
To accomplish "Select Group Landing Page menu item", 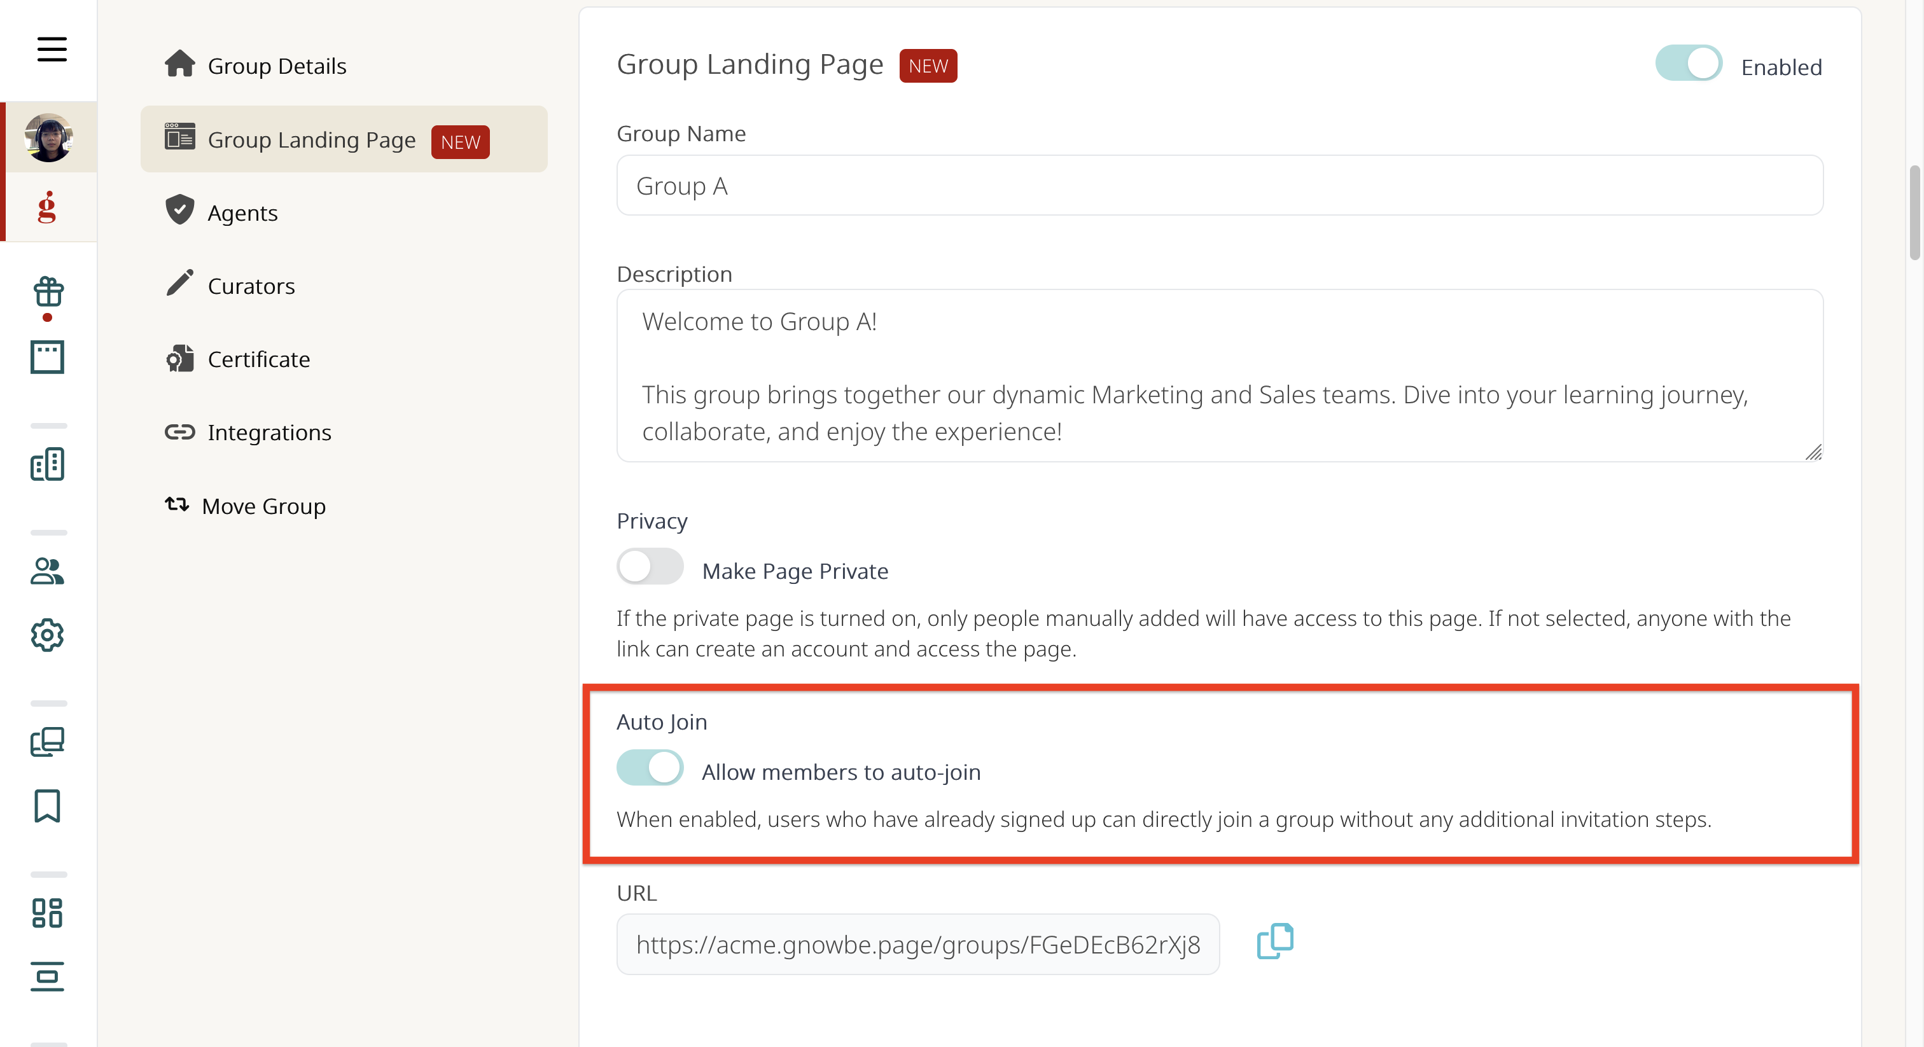I will [x=344, y=139].
